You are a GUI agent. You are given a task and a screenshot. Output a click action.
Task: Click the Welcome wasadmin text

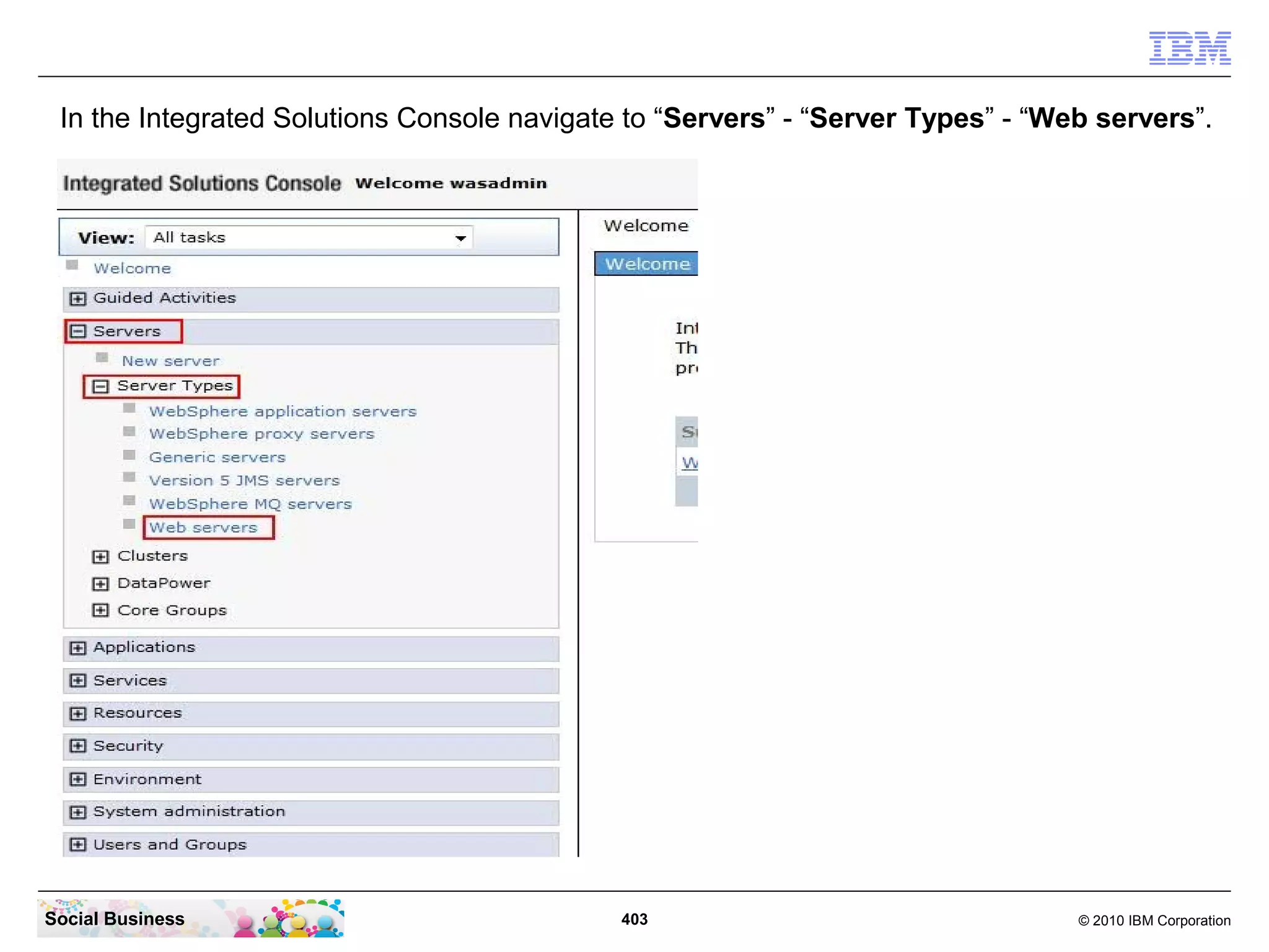[x=451, y=183]
